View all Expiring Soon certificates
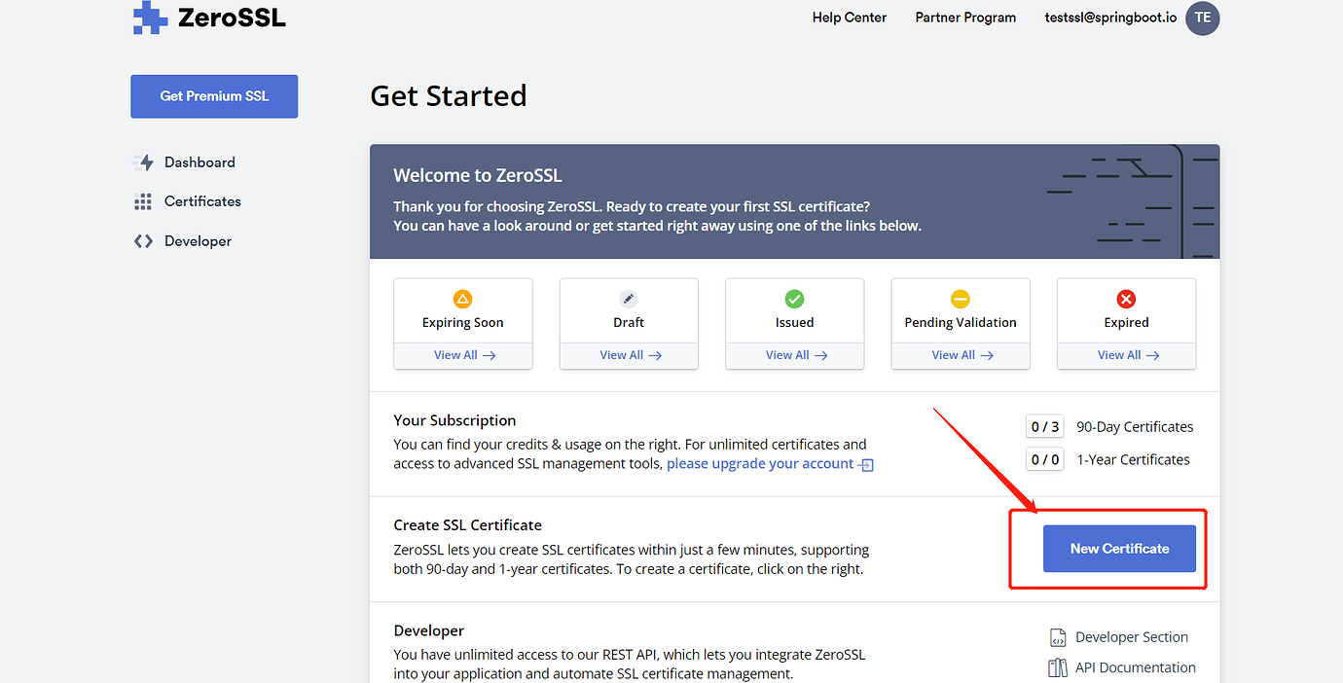1343x683 pixels. point(464,355)
